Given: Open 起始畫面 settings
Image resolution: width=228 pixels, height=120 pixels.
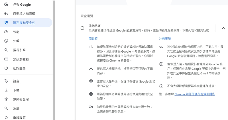Looking at the screenshot, I should point(26,68).
